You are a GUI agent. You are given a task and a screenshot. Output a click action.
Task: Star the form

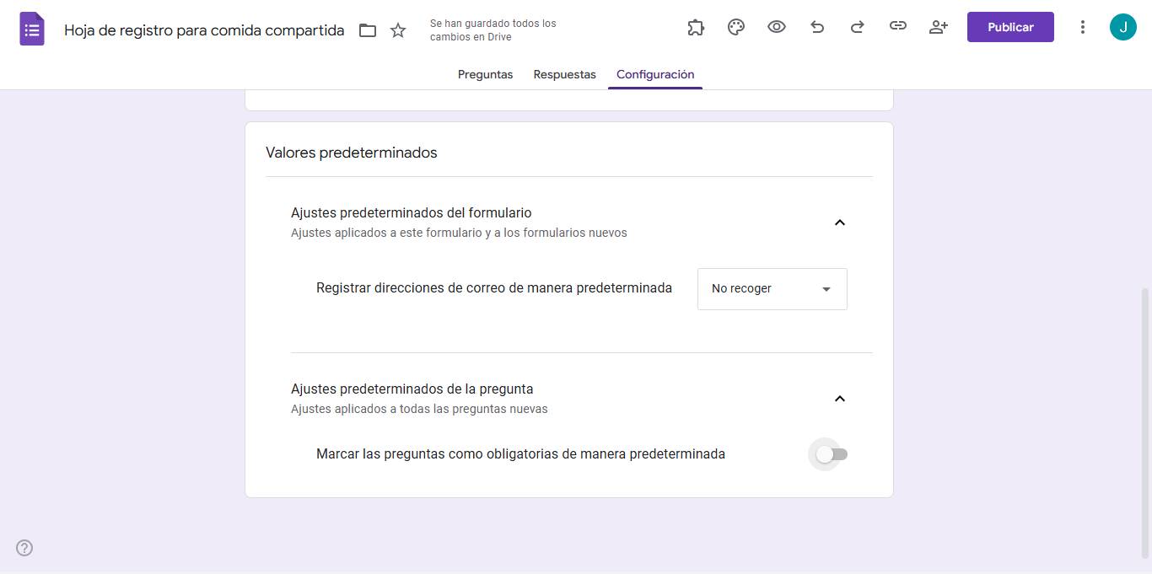(x=397, y=30)
